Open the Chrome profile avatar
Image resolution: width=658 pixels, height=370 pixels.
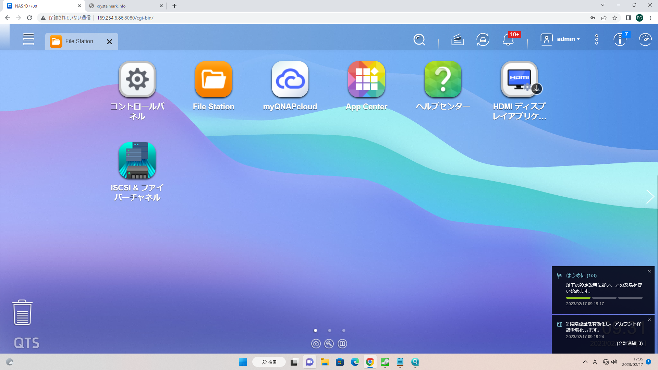639,18
